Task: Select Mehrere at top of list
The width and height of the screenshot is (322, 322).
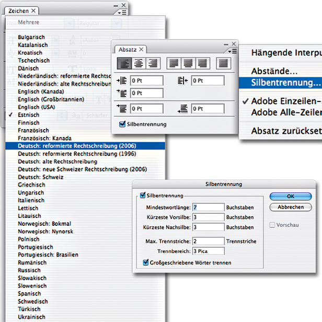Action: 85,22
